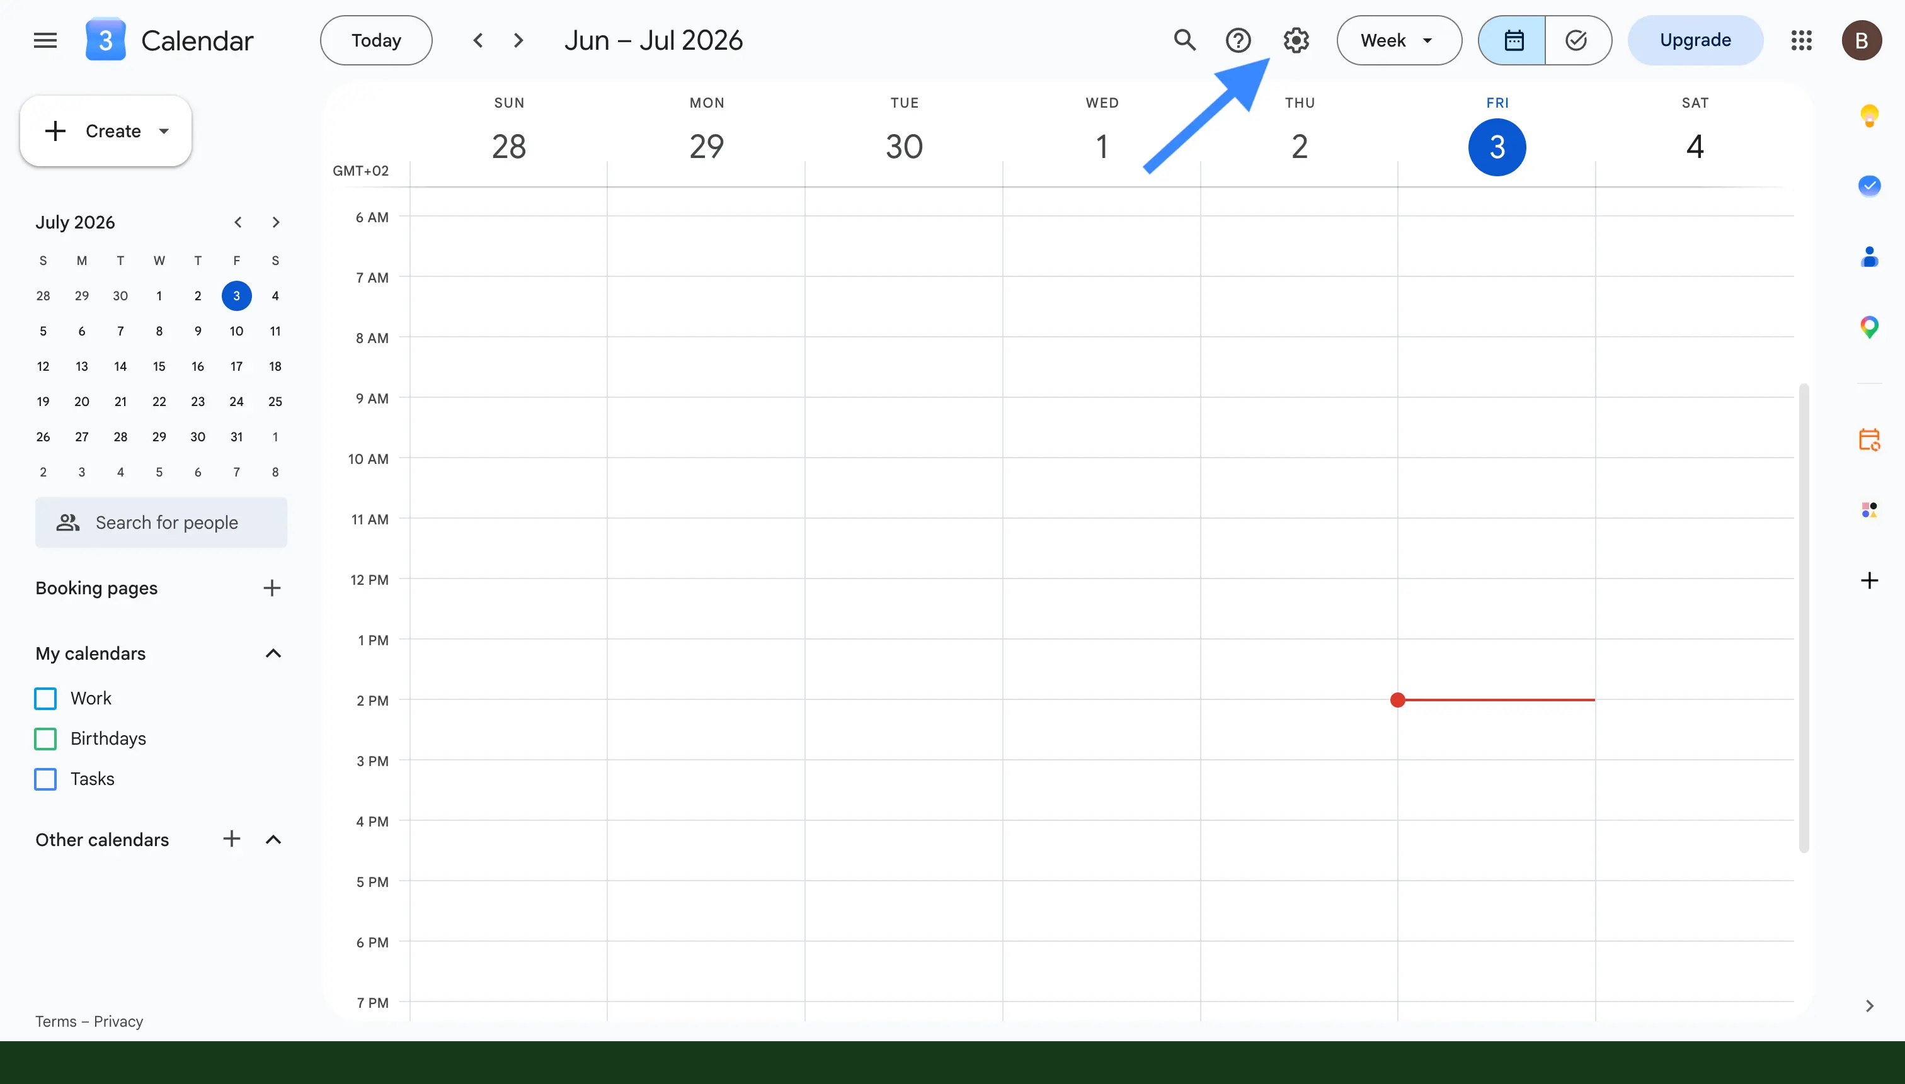1905x1084 pixels.
Task: Collapse the Other calendars section
Action: pos(273,840)
